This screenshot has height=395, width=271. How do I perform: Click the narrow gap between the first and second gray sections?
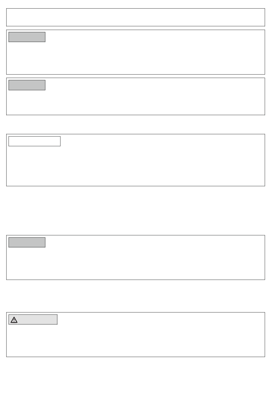point(135,76)
